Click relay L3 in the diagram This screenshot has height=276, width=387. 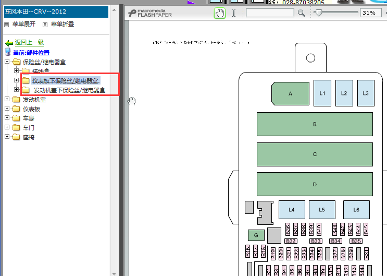(366, 93)
